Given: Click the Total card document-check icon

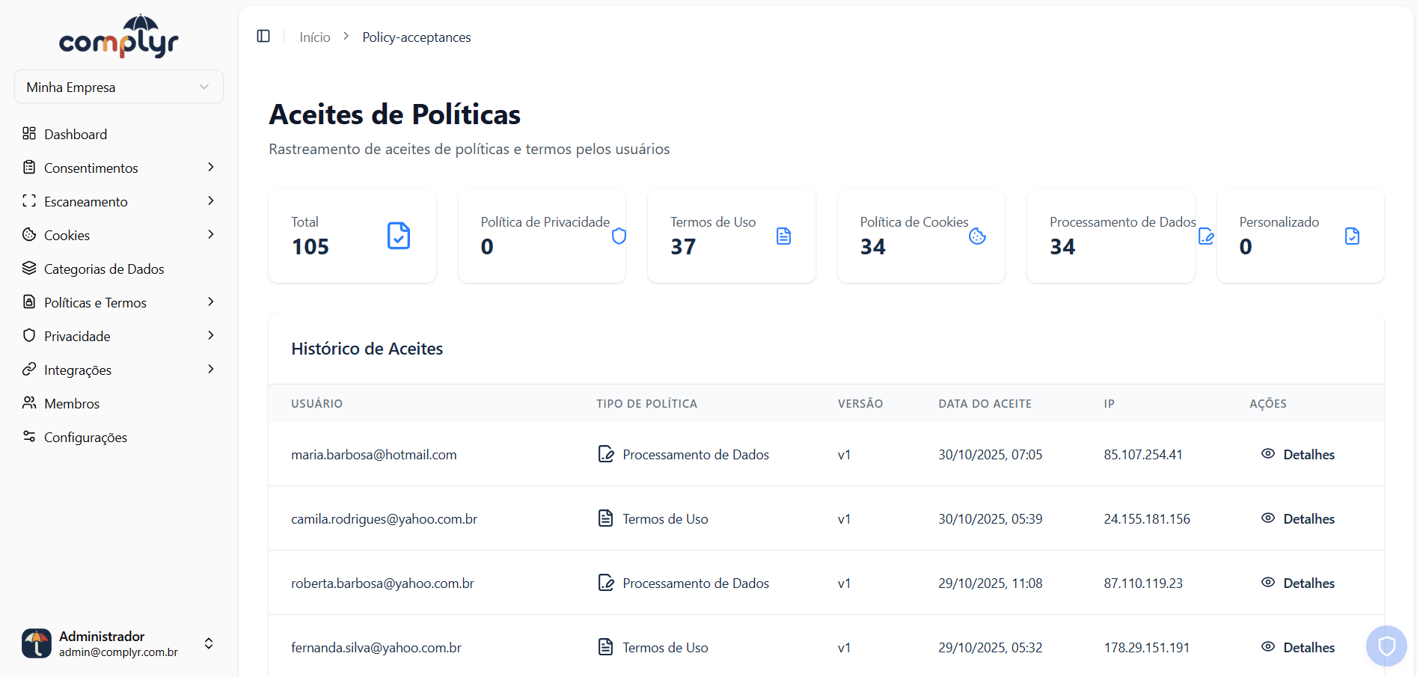Looking at the screenshot, I should click(x=398, y=236).
